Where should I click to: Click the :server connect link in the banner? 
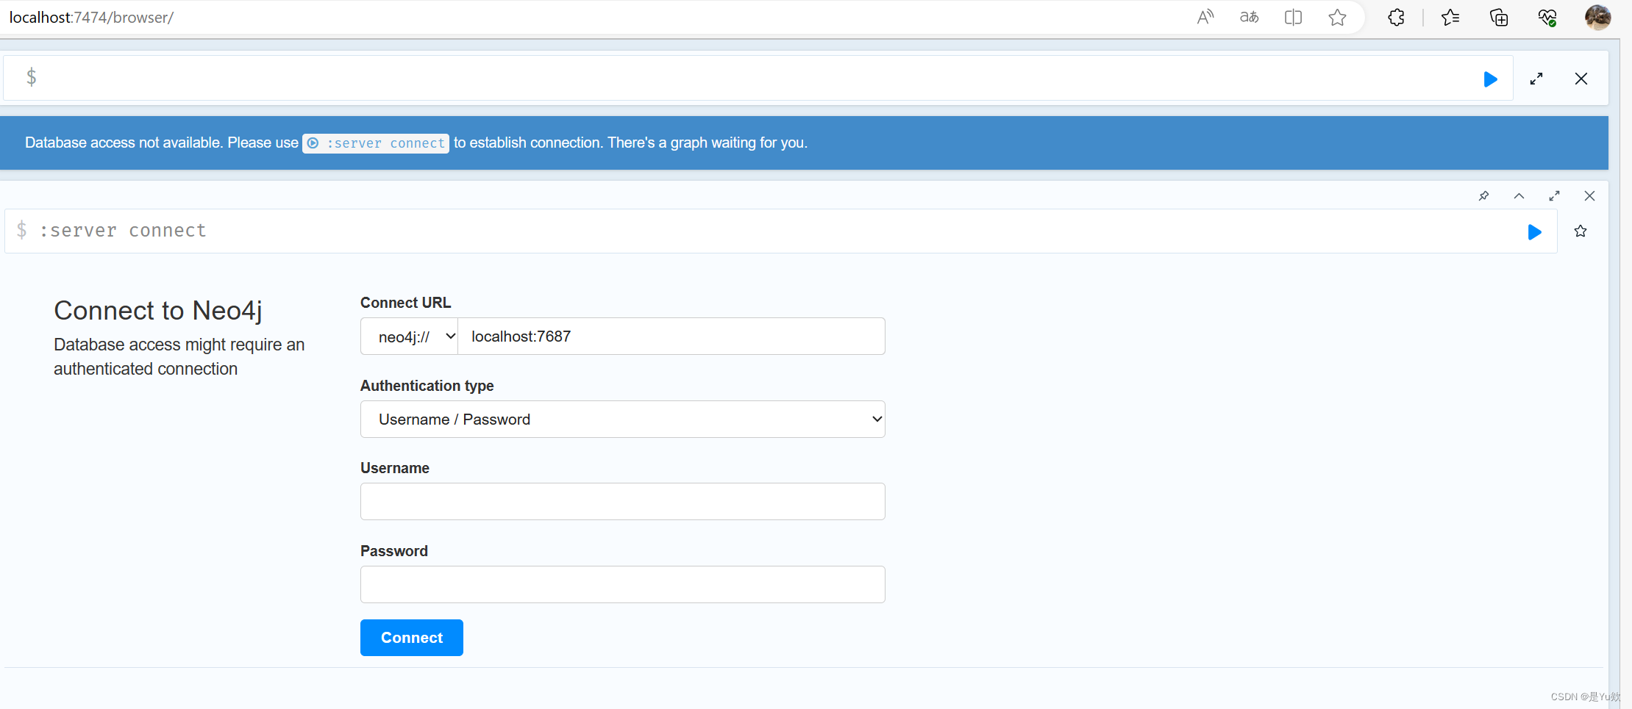point(376,143)
